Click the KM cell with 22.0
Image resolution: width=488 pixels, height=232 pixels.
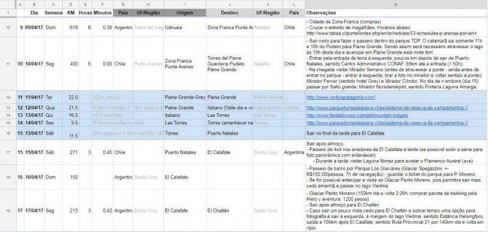coord(71,97)
